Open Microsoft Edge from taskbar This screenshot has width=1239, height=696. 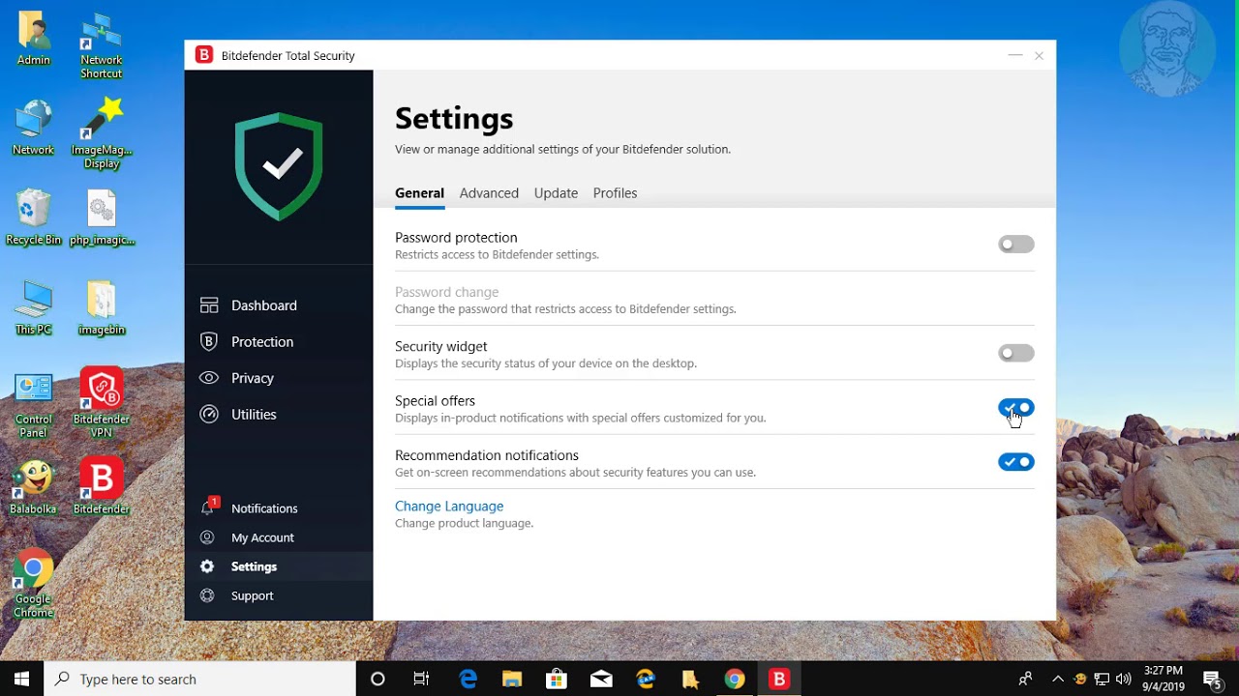coord(468,679)
